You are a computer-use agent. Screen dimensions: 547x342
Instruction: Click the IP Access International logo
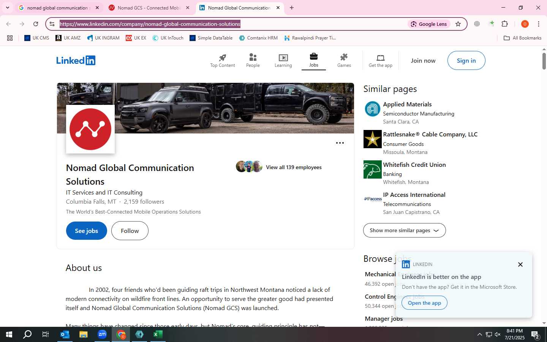tap(373, 199)
